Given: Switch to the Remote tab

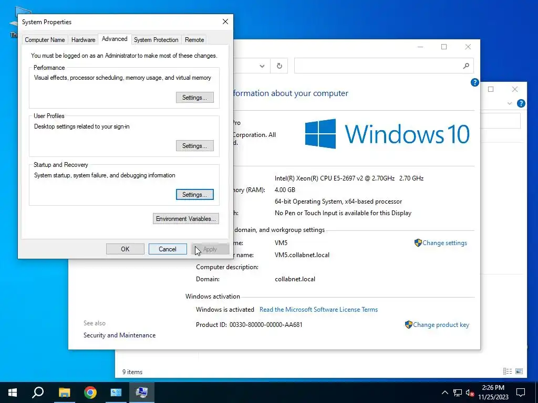Looking at the screenshot, I should click(x=194, y=40).
